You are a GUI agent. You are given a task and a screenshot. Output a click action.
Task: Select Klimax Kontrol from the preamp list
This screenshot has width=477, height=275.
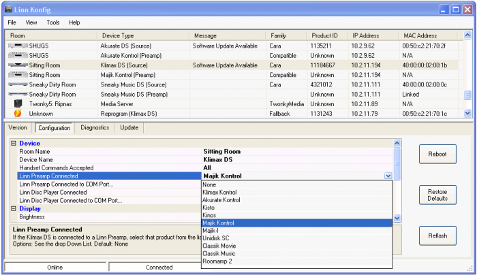click(296, 193)
